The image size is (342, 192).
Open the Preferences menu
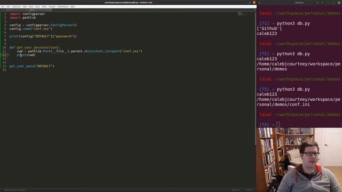click(x=63, y=6)
